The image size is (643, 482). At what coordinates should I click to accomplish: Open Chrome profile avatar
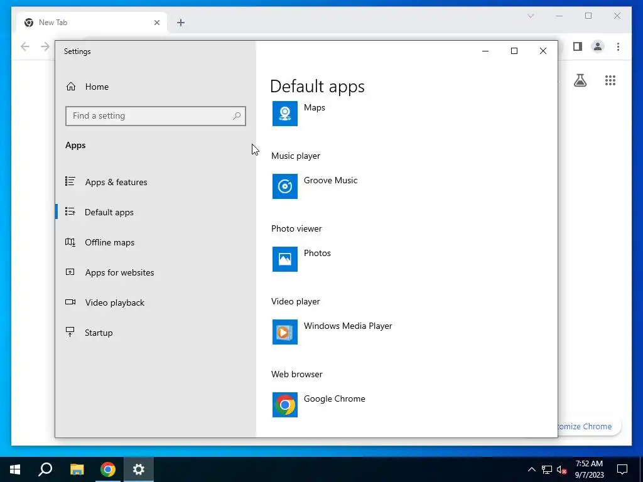pos(598,46)
